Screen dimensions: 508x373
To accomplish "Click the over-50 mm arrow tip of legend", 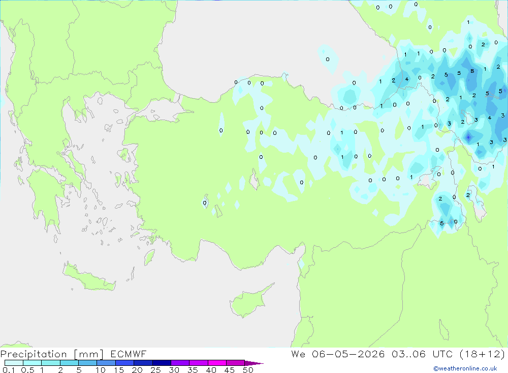I will 253,363.
